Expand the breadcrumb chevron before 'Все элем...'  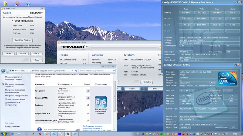16,71
